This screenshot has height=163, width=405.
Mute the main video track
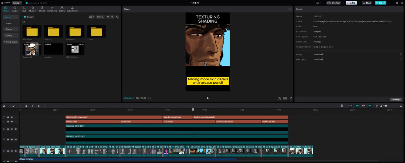(x=16, y=151)
